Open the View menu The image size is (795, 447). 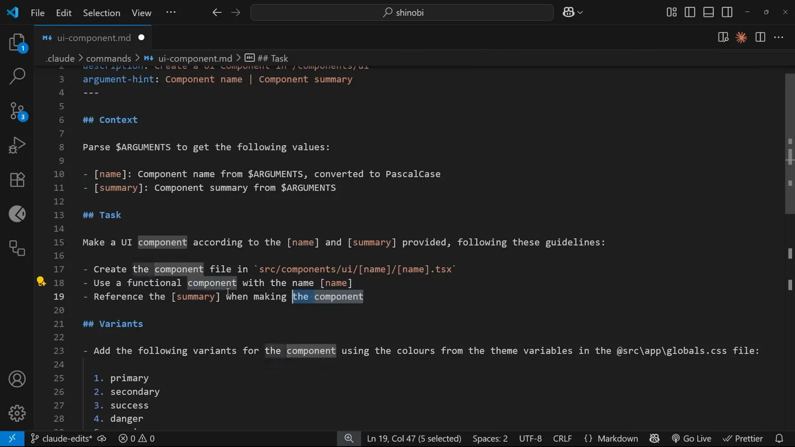pos(142,13)
